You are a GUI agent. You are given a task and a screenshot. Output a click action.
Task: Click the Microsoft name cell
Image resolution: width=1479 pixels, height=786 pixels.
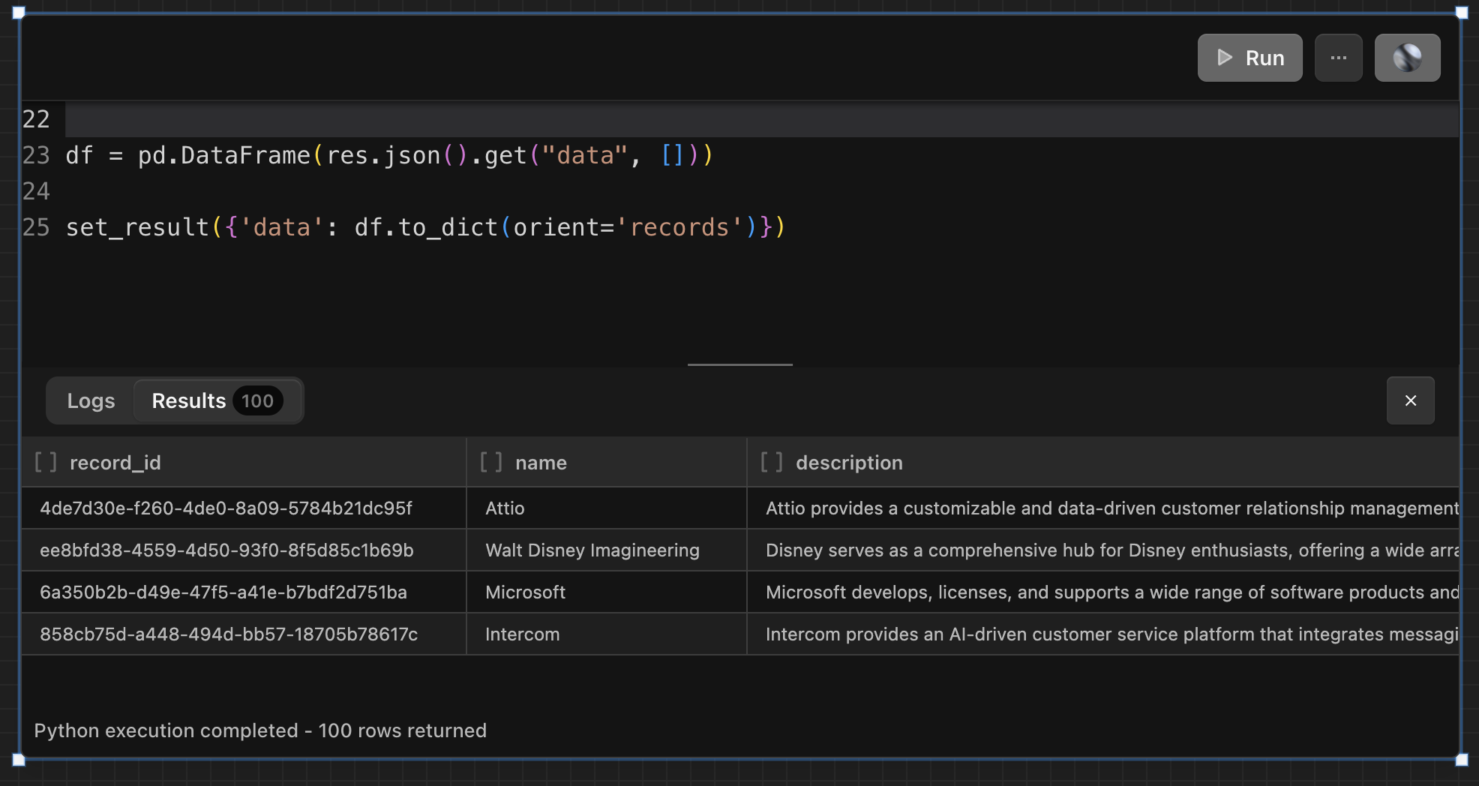click(x=606, y=592)
